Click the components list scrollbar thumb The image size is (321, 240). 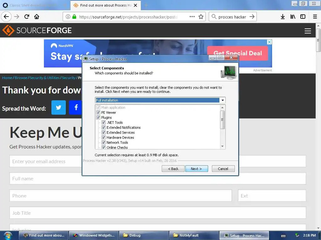pos(222,120)
